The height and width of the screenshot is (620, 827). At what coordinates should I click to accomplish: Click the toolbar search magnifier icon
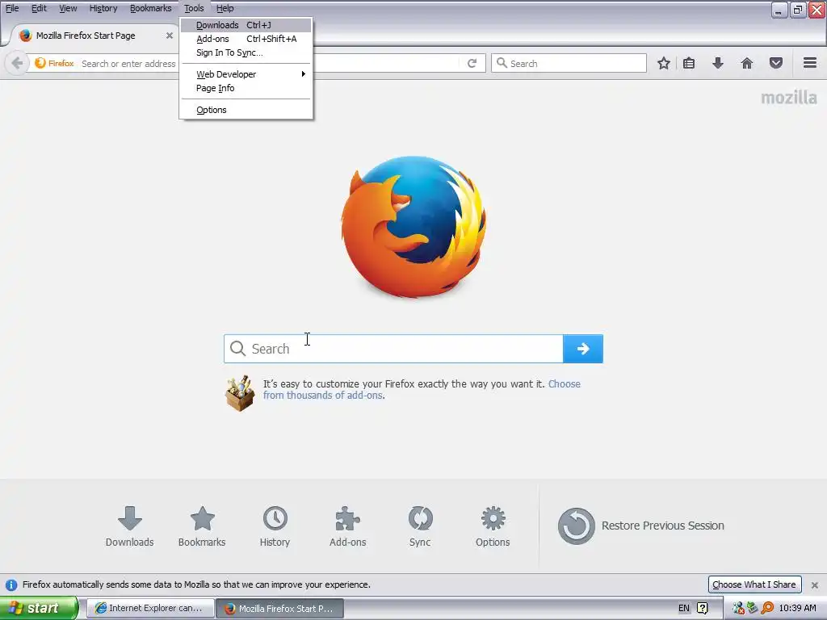tap(502, 63)
